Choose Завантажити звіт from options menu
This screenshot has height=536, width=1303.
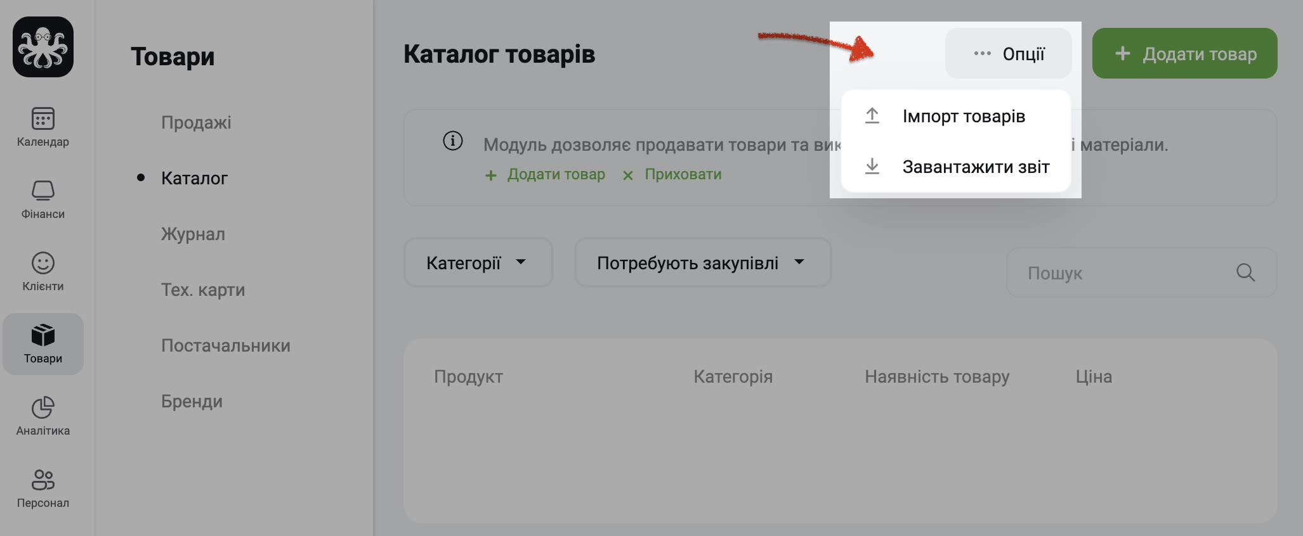[955, 167]
